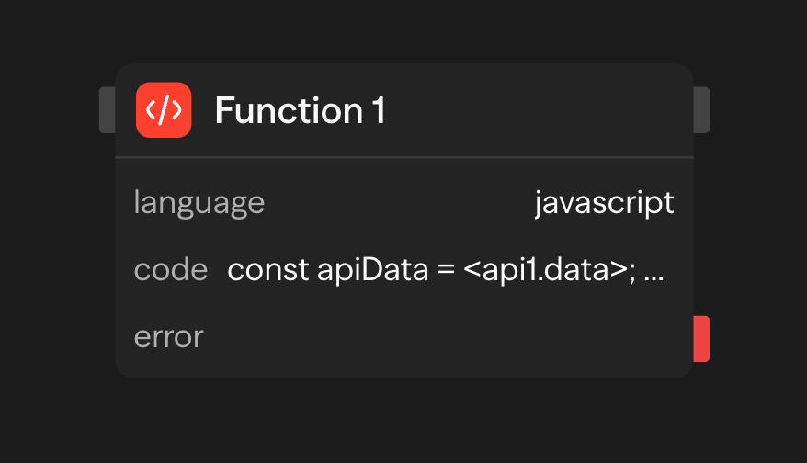Click the red error output handle
This screenshot has width=807, height=463.
click(701, 338)
